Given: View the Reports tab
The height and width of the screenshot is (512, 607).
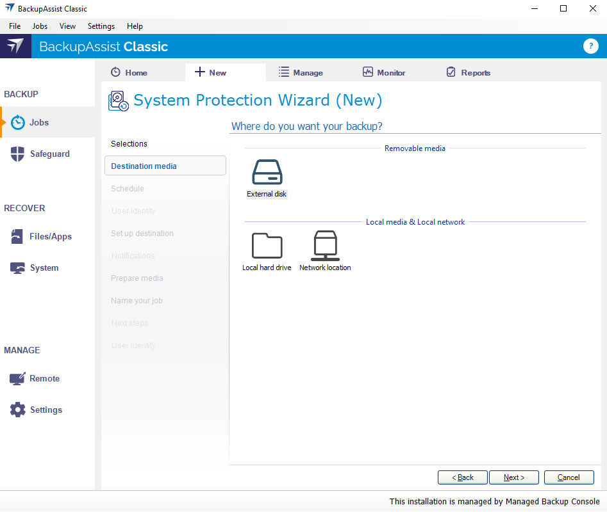Looking at the screenshot, I should point(468,72).
